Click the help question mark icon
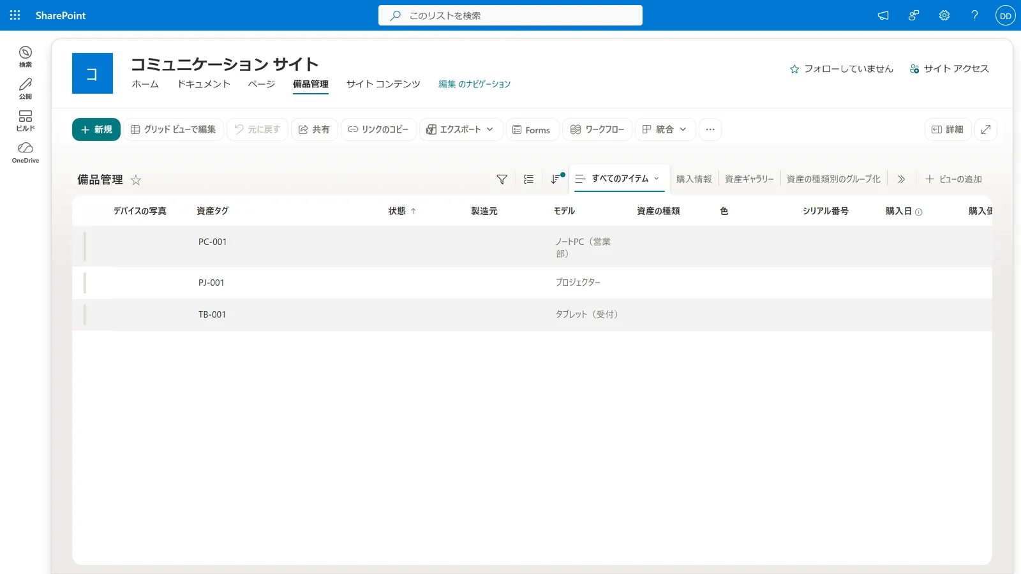Screen dimensions: 1021x574 coord(974,15)
